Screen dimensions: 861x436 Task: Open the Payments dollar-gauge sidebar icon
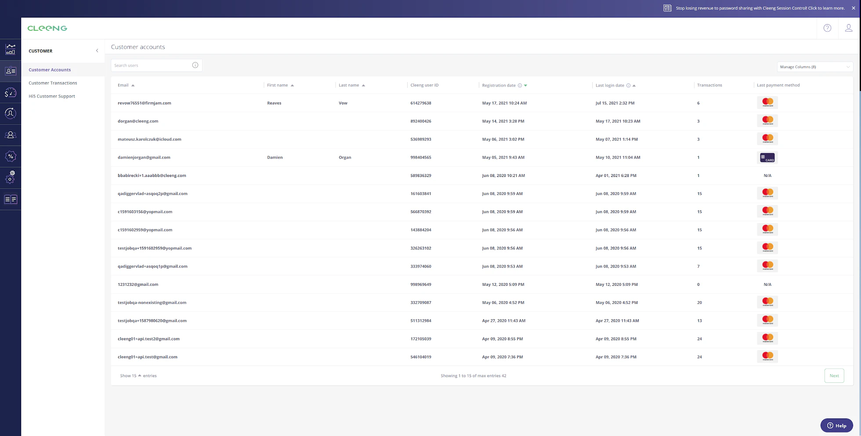(11, 92)
